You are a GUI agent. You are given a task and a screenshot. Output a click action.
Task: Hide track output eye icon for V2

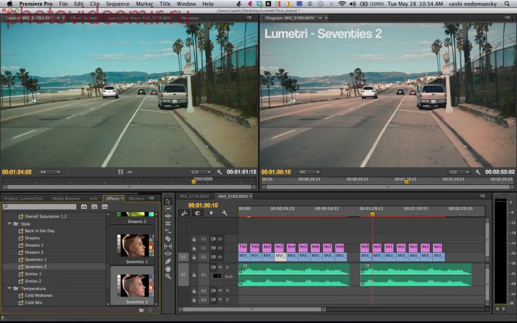coord(220,248)
